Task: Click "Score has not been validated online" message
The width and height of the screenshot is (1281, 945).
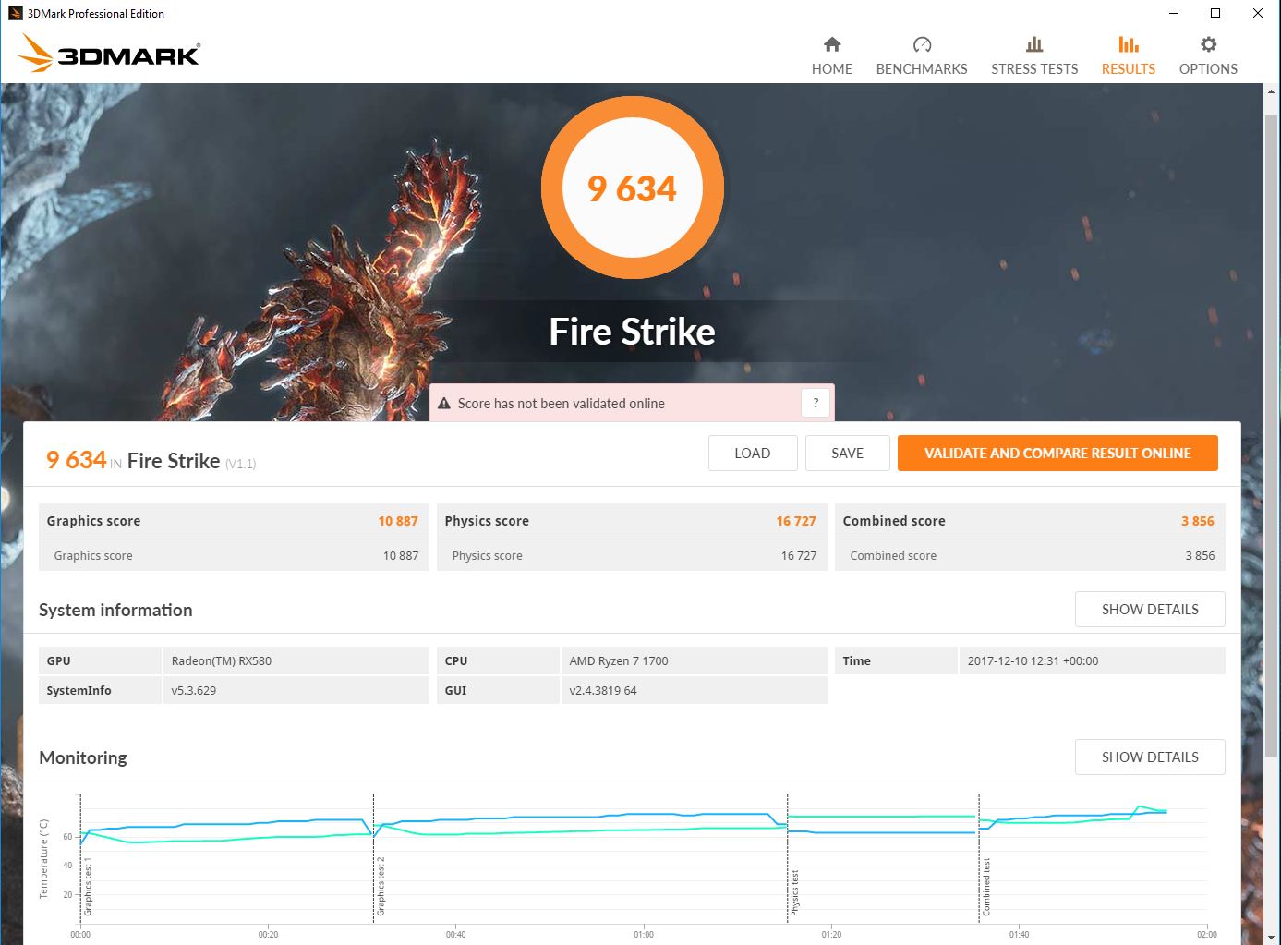Action: [x=562, y=404]
